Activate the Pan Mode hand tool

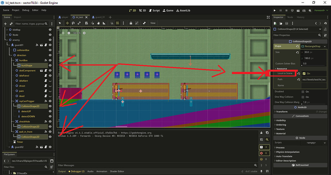click(98, 23)
